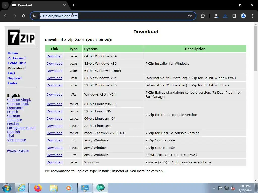Open Chrome Labs flask icon
This screenshot has width=258, height=193.
pos(216,16)
